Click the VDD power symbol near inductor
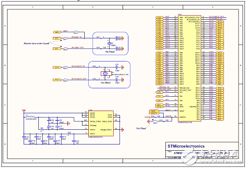The image size is (247, 169). (24, 111)
